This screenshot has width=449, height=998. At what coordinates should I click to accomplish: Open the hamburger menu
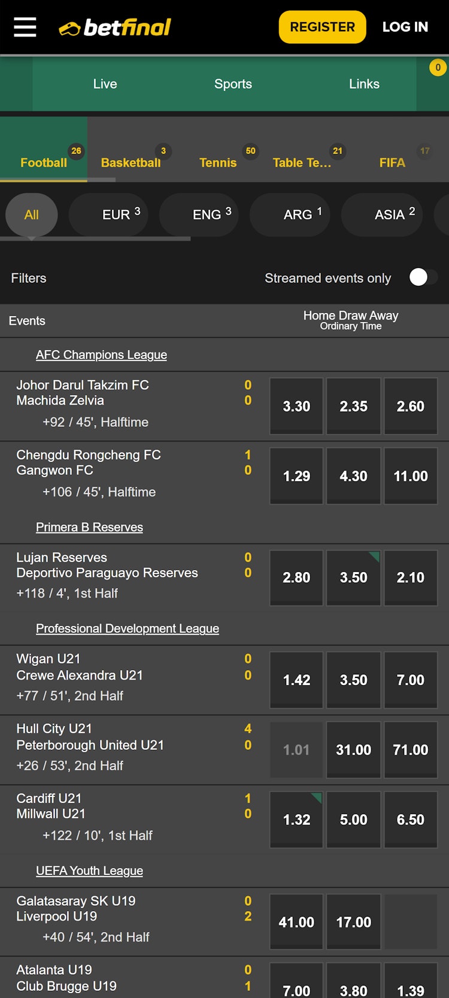pyautogui.click(x=25, y=27)
